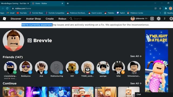Open the Event Locator bookmark
The height and width of the screenshot is (97, 173).
[95, 13]
